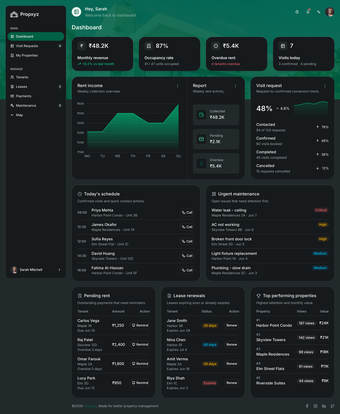The width and height of the screenshot is (340, 414).
Task: Call Sofia Reyes
Action: (187, 241)
